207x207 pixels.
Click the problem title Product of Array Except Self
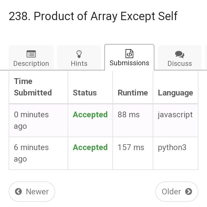[93, 16]
